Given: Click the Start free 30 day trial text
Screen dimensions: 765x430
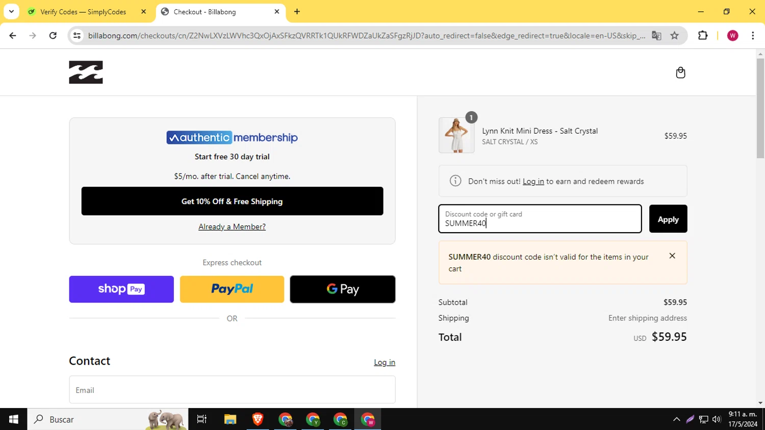Looking at the screenshot, I should click(232, 157).
